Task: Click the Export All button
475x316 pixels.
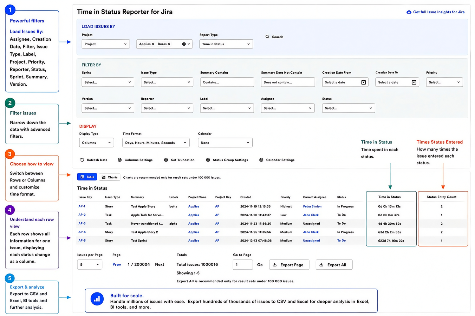Action: pyautogui.click(x=334, y=265)
